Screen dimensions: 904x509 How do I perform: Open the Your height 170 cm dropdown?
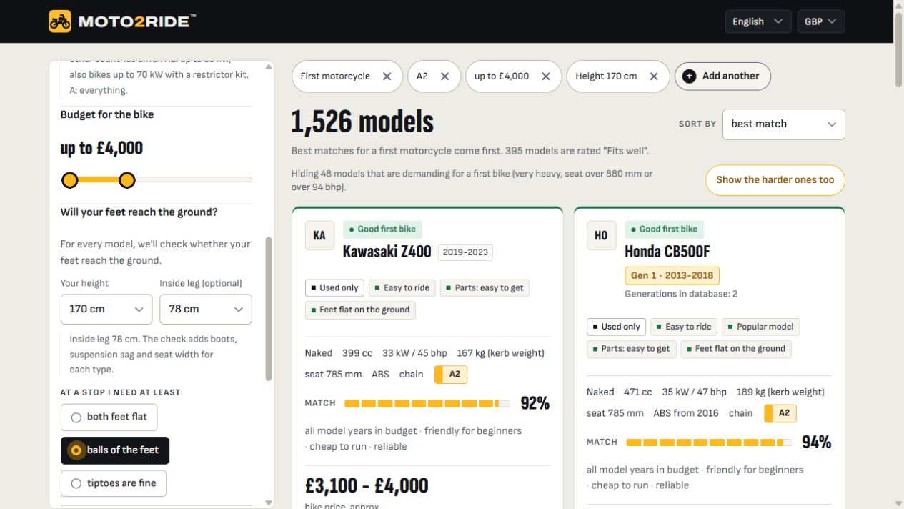(106, 310)
